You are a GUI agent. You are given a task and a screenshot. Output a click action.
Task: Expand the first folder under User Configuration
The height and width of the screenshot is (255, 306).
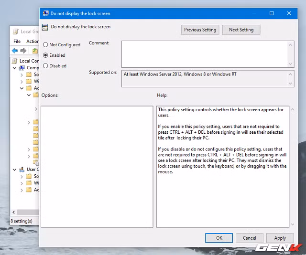[x=22, y=177]
